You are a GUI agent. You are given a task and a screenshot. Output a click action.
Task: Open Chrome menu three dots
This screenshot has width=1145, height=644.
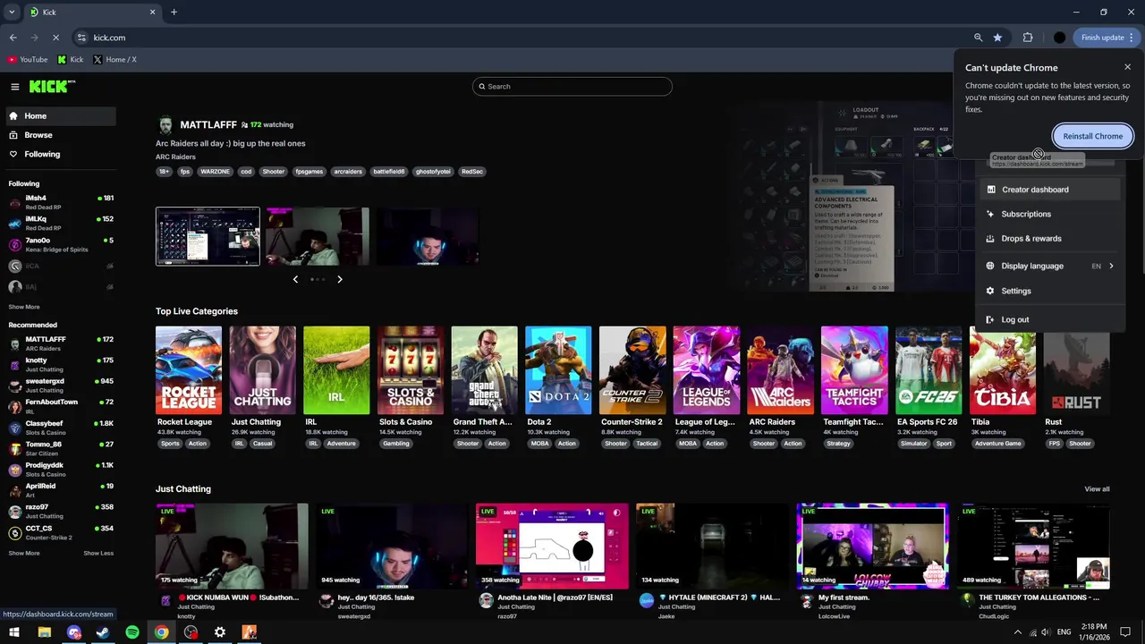pyautogui.click(x=1132, y=38)
